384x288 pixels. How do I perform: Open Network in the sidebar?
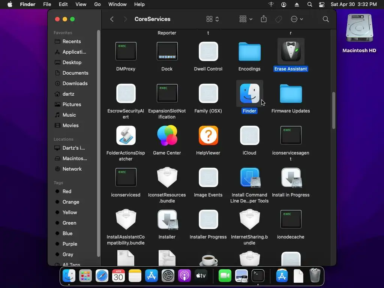point(72,169)
